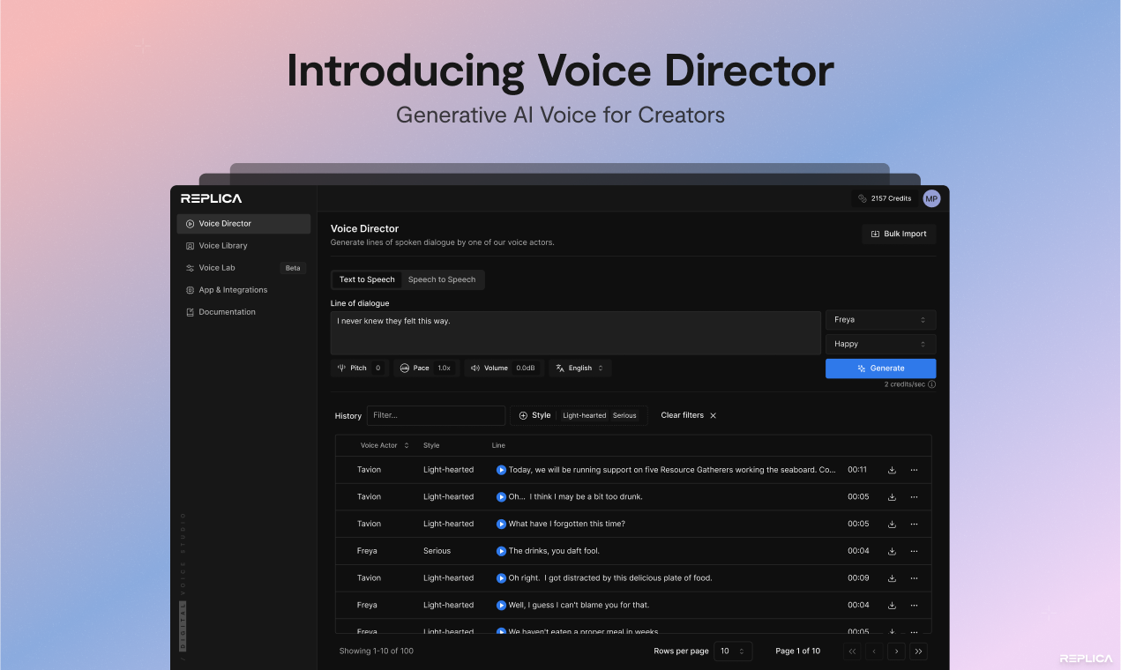Play the "Oh right. I got distracted" line
Image resolution: width=1121 pixels, height=670 pixels.
(x=501, y=578)
